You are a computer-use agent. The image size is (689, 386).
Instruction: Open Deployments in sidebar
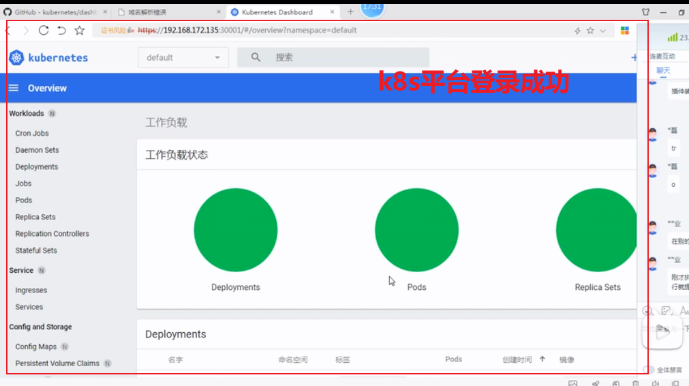point(37,166)
